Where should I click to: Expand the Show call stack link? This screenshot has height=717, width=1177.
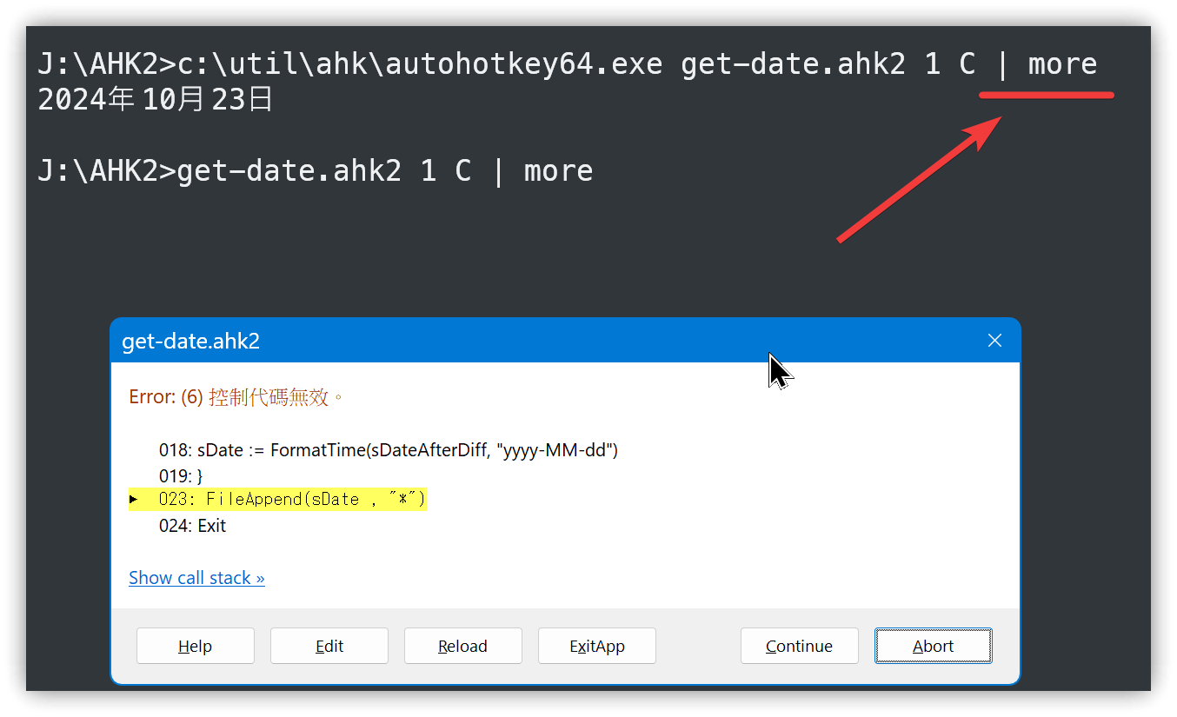[x=196, y=578]
